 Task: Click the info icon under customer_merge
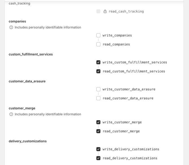(11, 114)
